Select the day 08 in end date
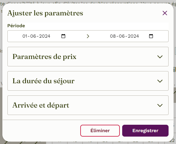This screenshot has height=144, width=176. 113,36
